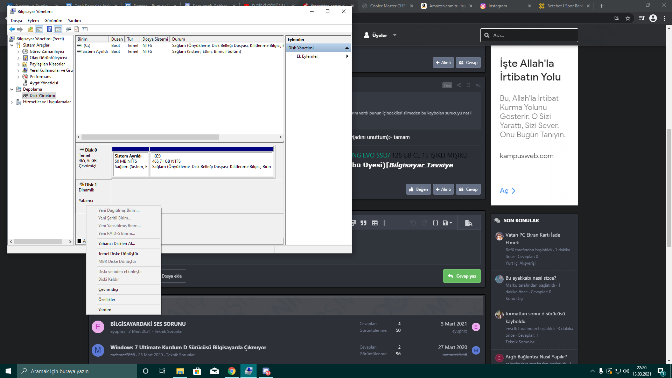This screenshot has width=672, height=378.
Task: Click the blue Help question mark icon
Action: (x=49, y=29)
